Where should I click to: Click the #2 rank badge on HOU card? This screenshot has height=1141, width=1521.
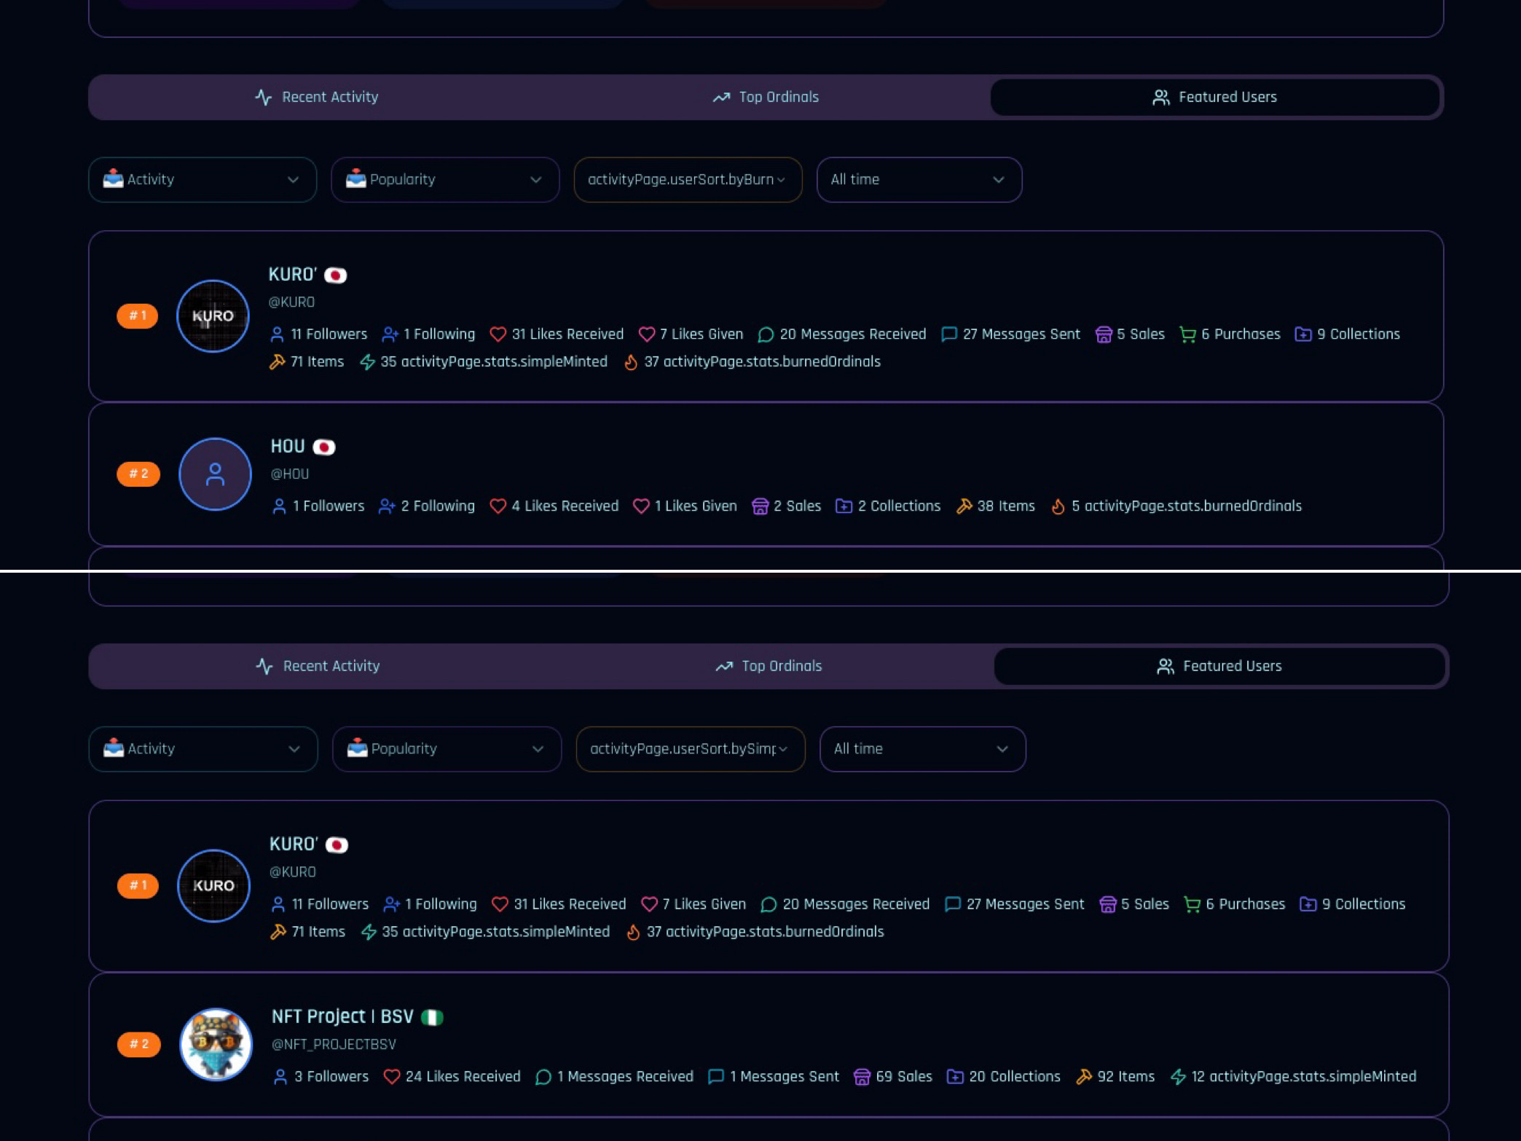tap(138, 474)
